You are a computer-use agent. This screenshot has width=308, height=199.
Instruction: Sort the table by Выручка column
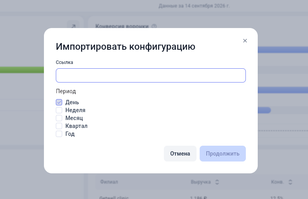tap(217, 182)
